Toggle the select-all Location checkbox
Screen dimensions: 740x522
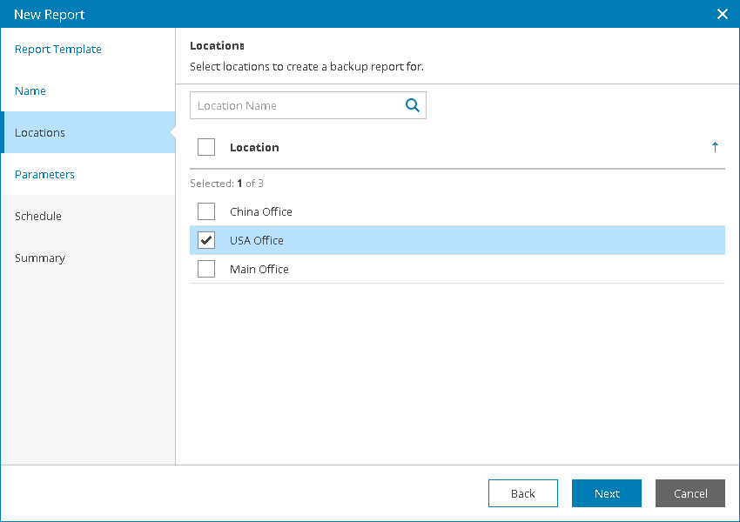pyautogui.click(x=206, y=147)
